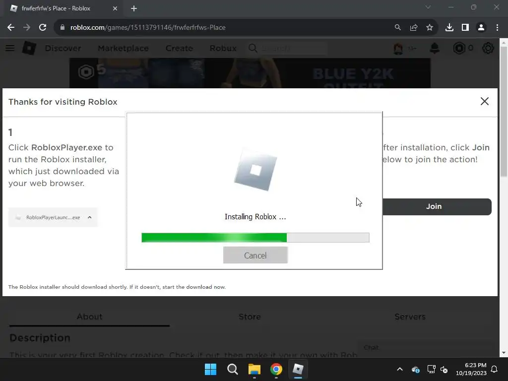Open Roblox settings gear
The height and width of the screenshot is (381, 508).
point(488,48)
